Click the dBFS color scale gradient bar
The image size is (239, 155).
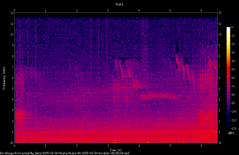click(228, 78)
